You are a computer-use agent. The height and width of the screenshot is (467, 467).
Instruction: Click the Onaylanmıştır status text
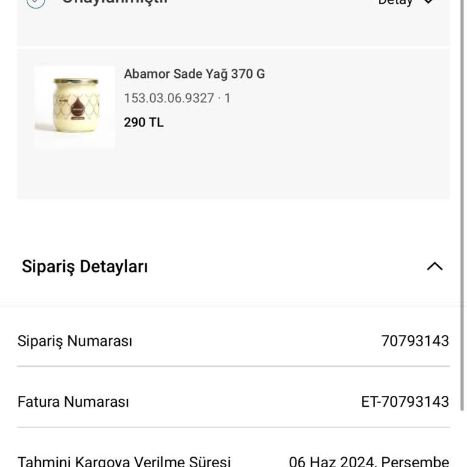pos(115,2)
